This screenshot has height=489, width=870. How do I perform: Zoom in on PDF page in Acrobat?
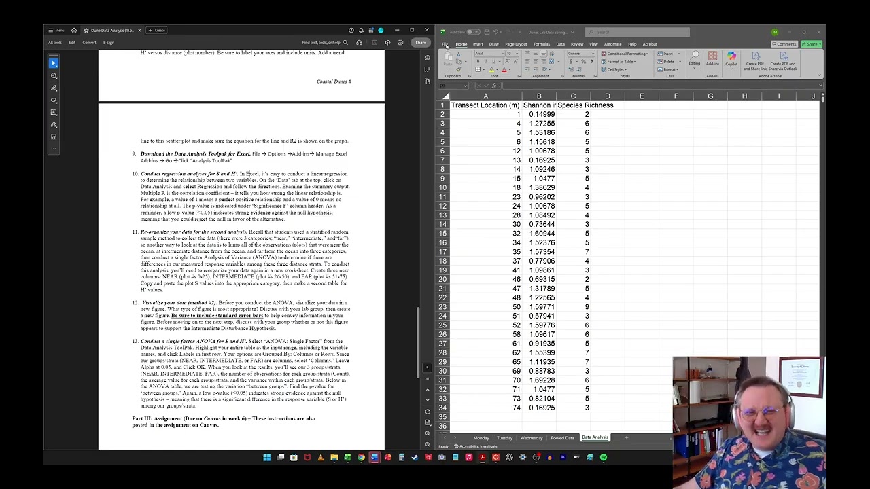[428, 433]
